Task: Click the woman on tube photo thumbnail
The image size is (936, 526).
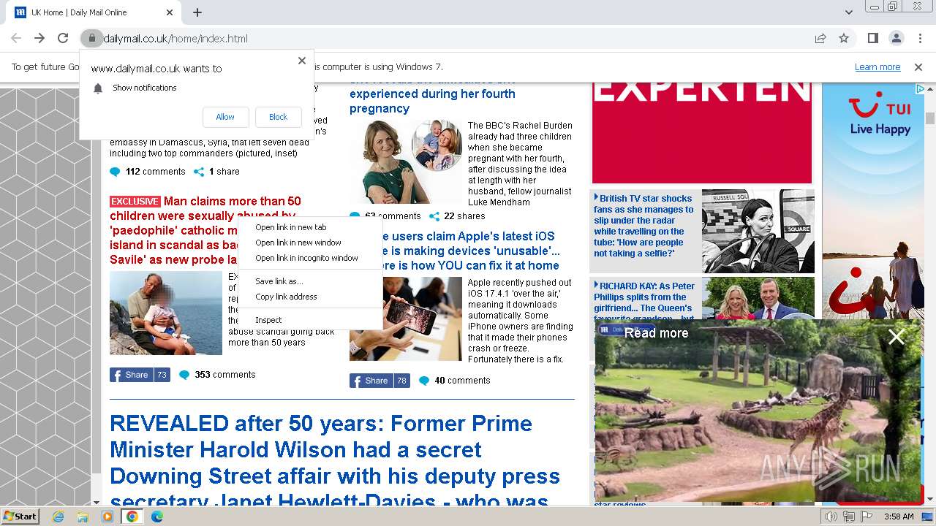Action: [x=758, y=231]
